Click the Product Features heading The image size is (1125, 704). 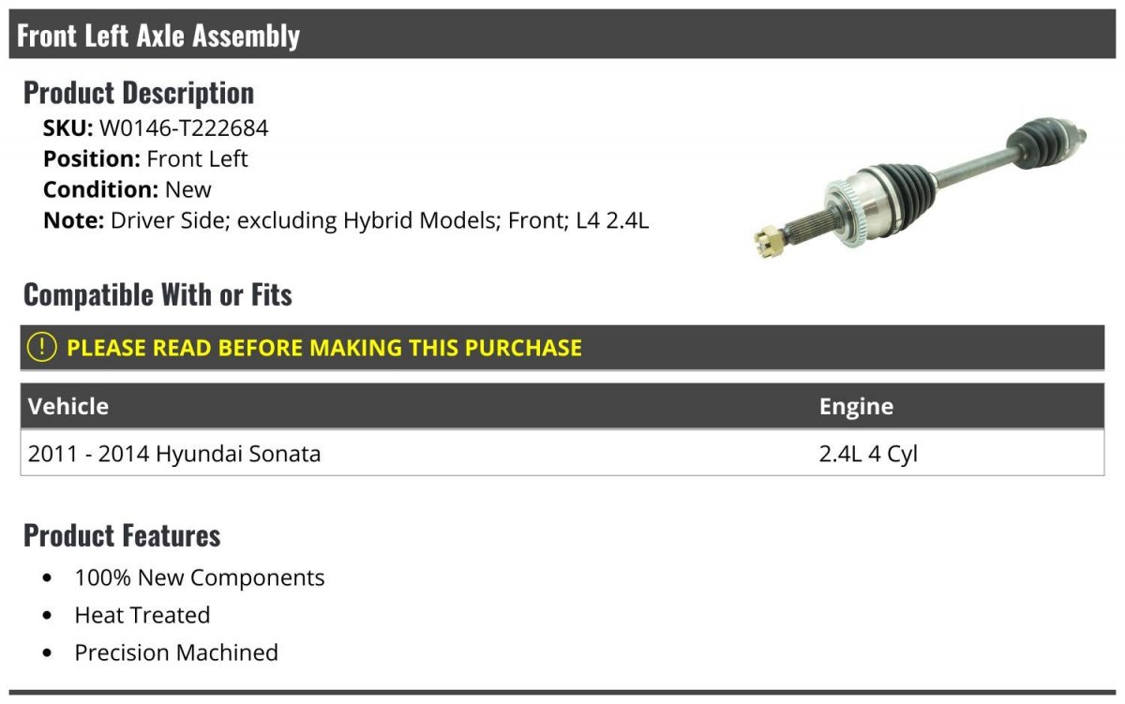pos(122,535)
